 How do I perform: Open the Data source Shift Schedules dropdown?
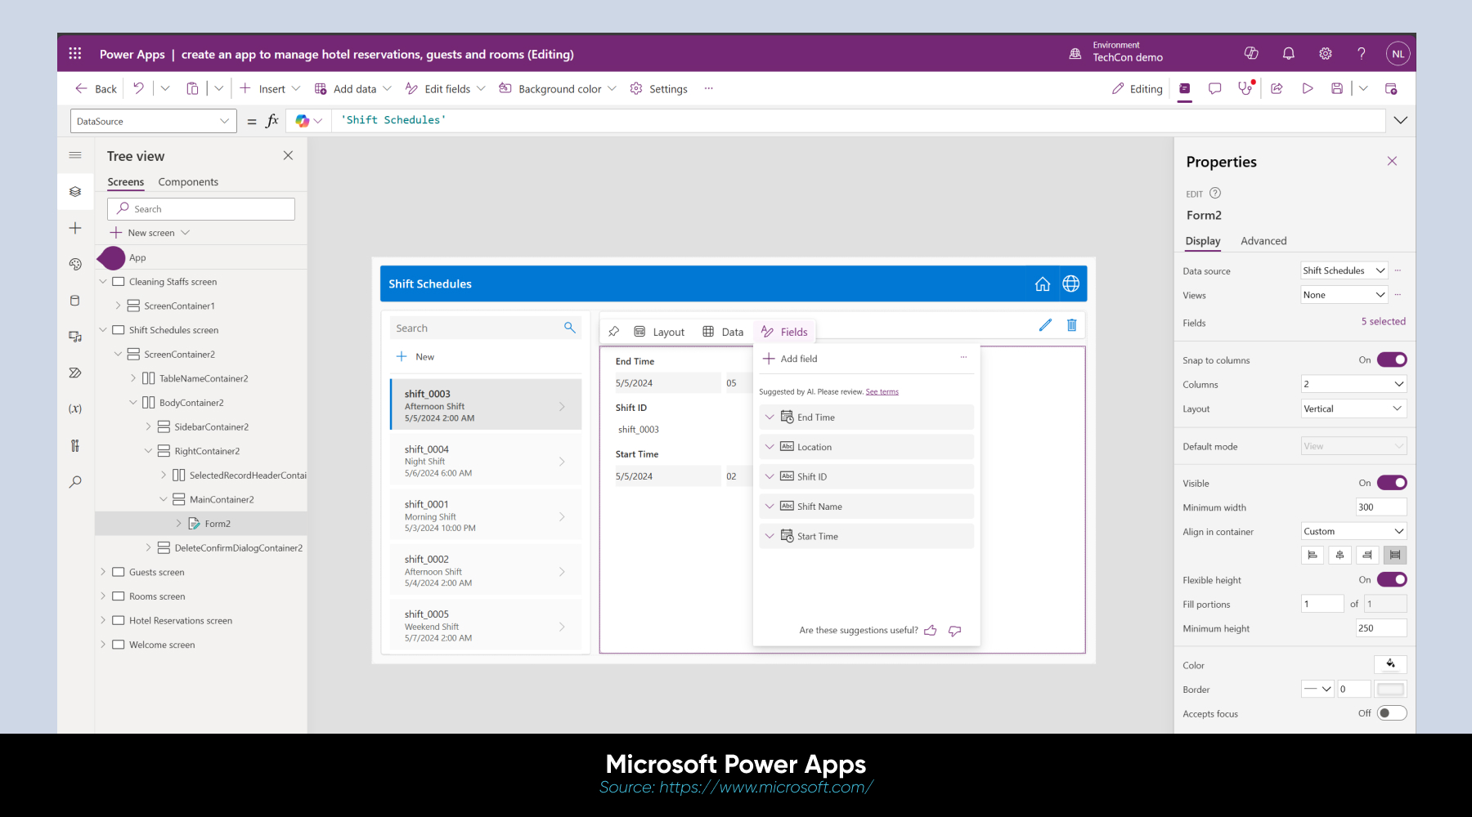(x=1344, y=270)
